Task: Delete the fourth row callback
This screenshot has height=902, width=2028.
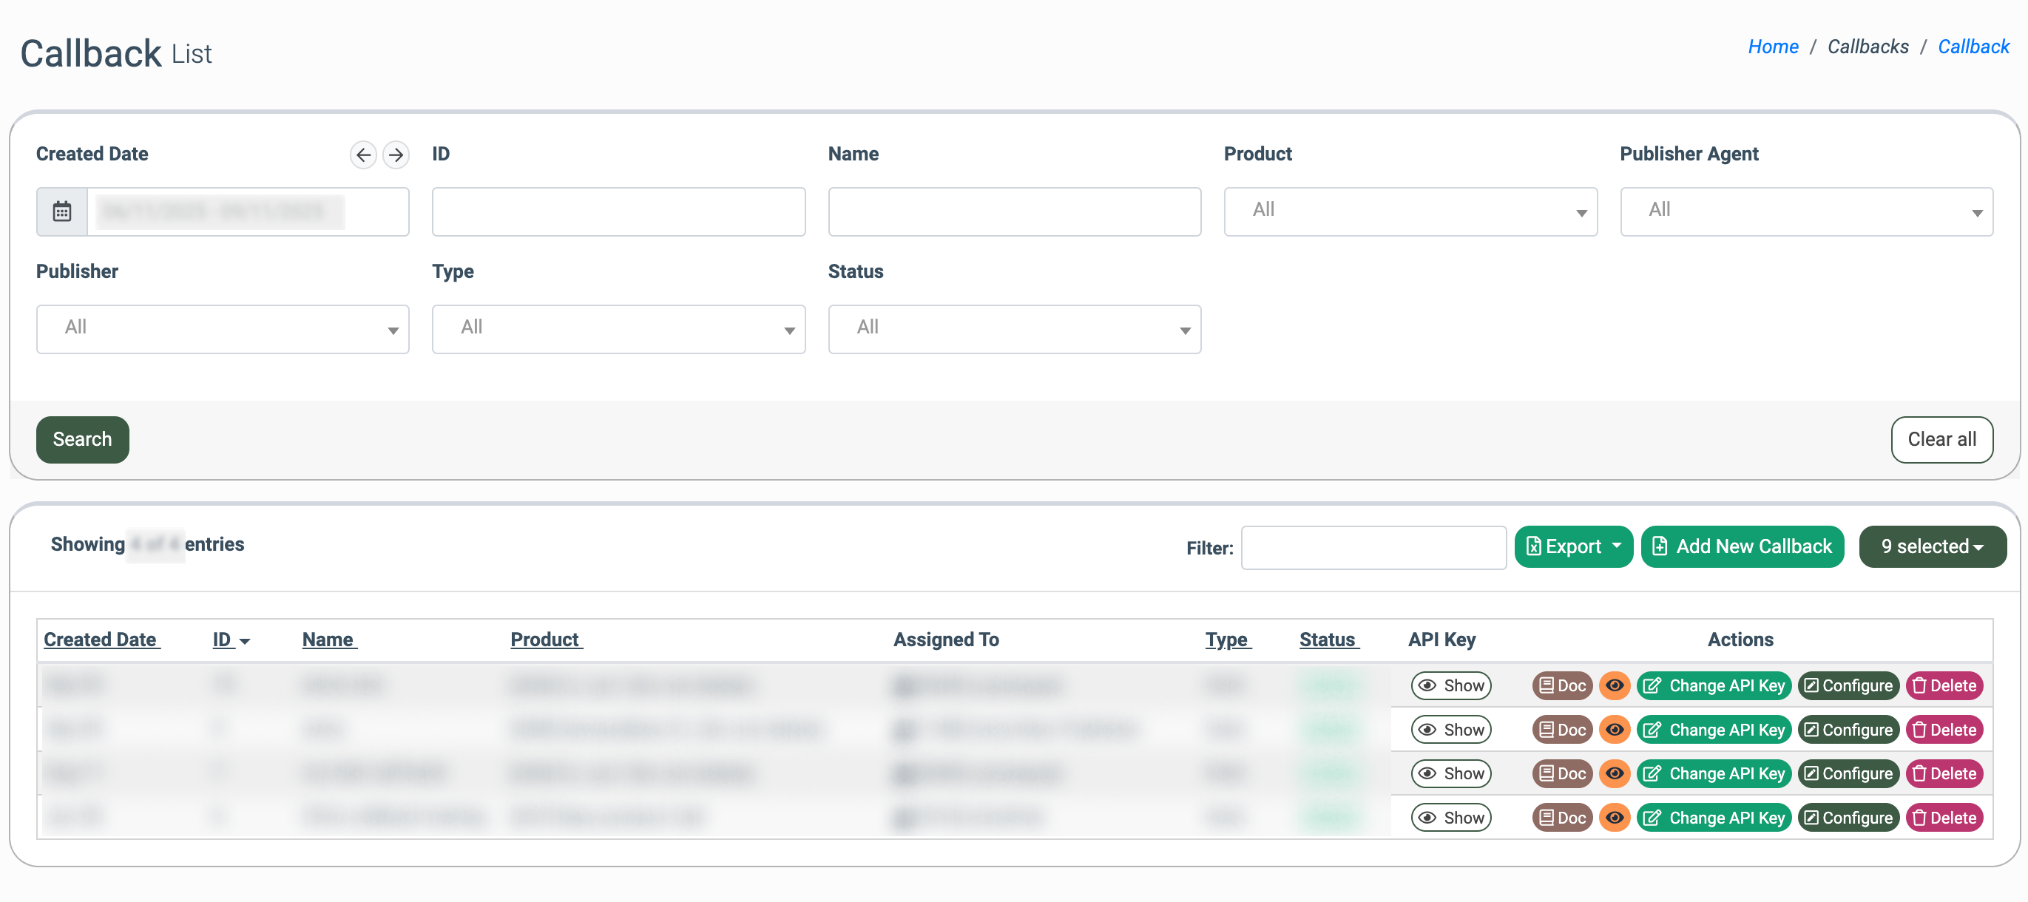Action: coord(1944,818)
